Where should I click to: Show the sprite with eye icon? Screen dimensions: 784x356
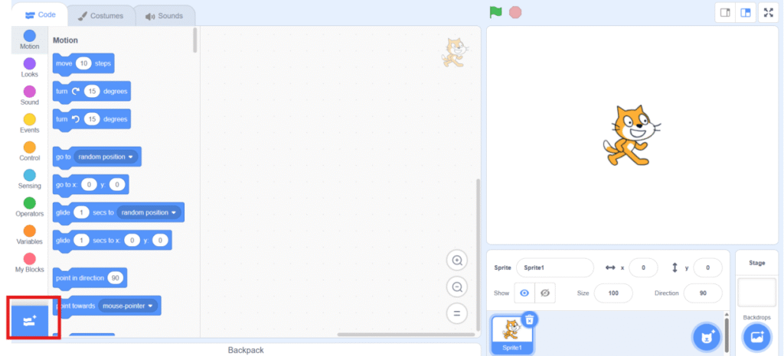(524, 293)
